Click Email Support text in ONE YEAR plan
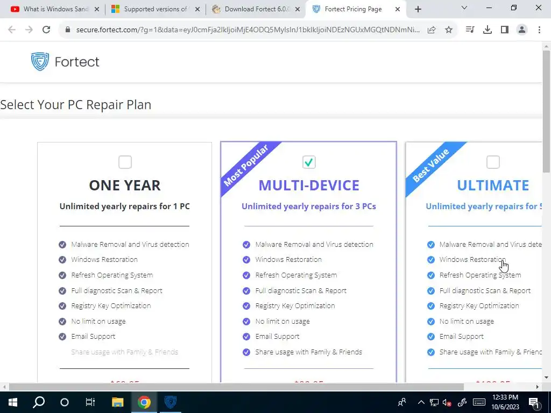This screenshot has height=413, width=551. (x=93, y=337)
